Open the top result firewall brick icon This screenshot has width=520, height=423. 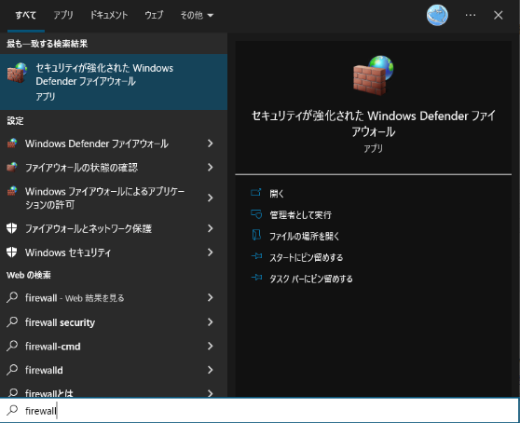pyautogui.click(x=18, y=73)
